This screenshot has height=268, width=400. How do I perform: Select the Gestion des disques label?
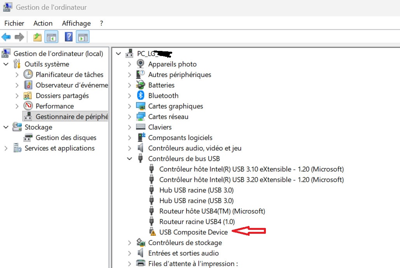click(x=66, y=138)
